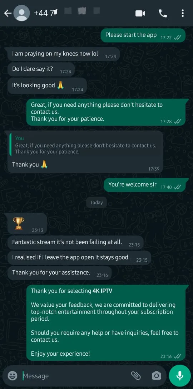Tap the 'Today' date separator chip

(x=96, y=203)
